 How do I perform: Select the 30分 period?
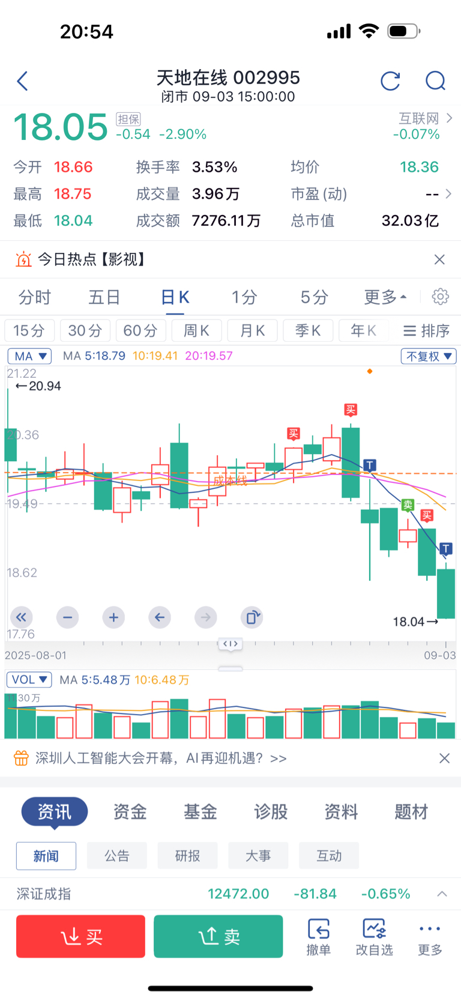pos(85,331)
